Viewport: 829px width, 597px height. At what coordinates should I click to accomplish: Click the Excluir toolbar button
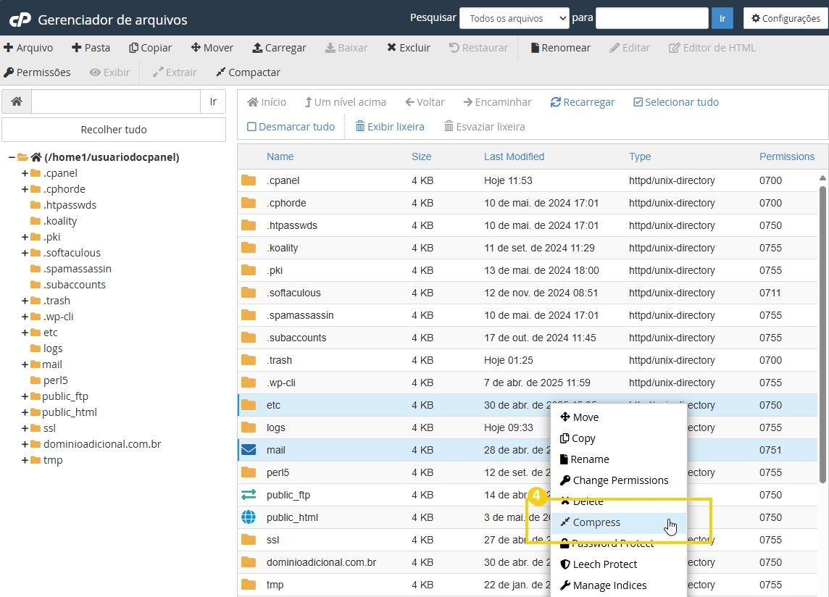[x=409, y=48]
